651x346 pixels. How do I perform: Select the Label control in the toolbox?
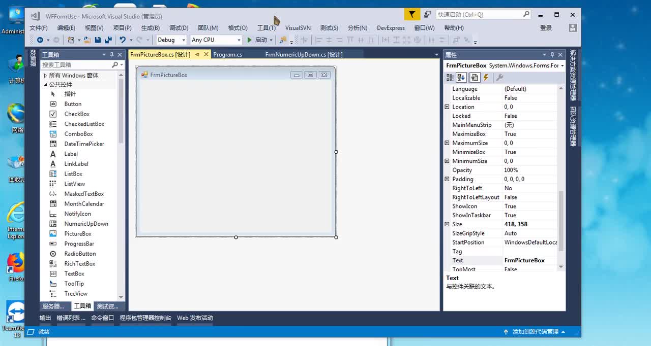point(71,154)
